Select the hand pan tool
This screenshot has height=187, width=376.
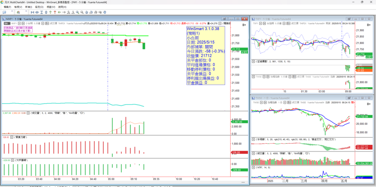[105, 12]
